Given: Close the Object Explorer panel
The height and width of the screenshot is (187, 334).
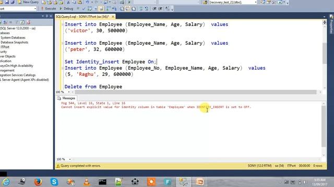Looking at the screenshot, I should [x=51, y=16].
